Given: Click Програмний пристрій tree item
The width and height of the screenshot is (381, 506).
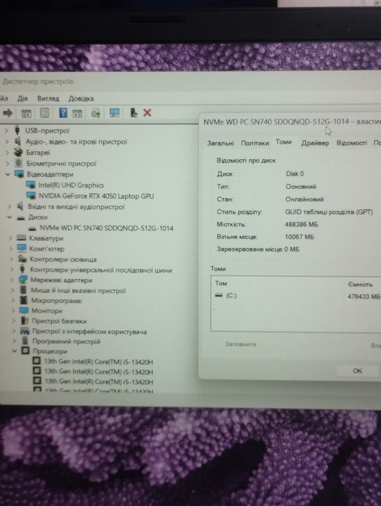Looking at the screenshot, I should [x=66, y=341].
